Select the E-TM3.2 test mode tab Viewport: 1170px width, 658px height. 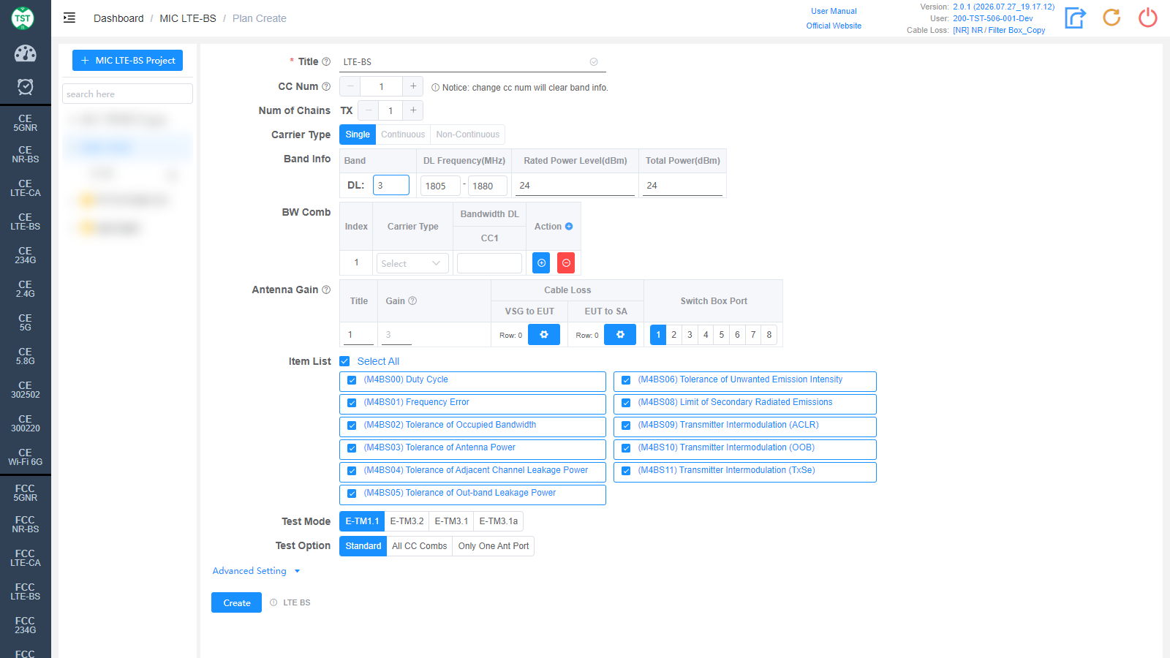coord(407,521)
